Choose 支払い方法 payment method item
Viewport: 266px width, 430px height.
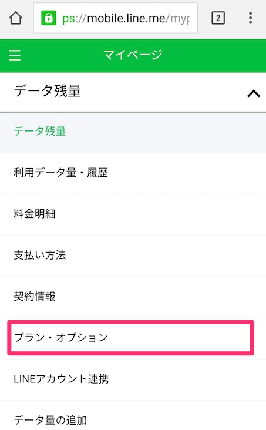click(133, 256)
